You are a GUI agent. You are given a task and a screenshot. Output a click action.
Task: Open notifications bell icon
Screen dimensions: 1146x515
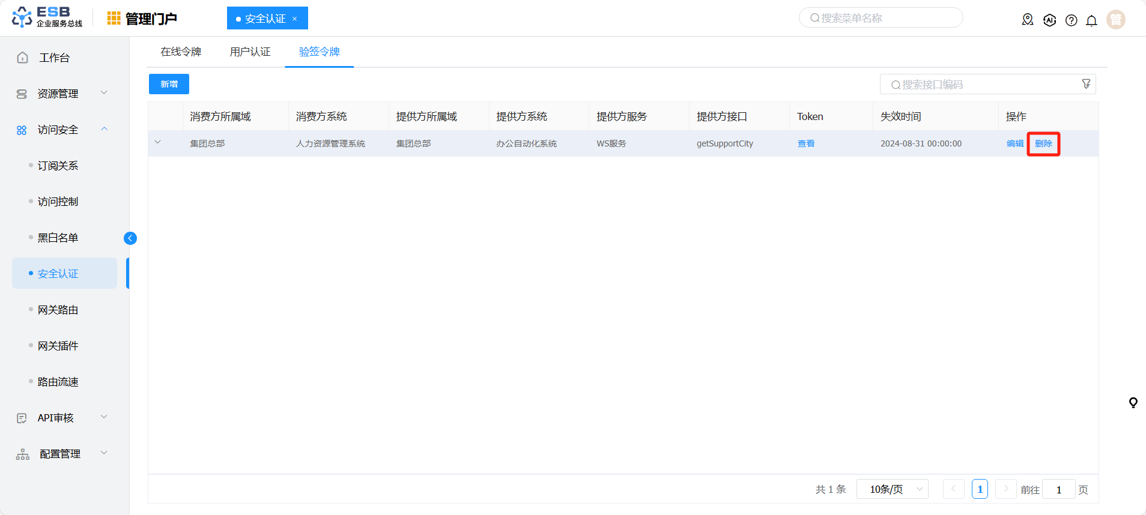pos(1091,20)
